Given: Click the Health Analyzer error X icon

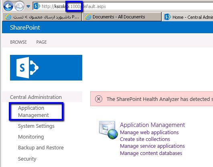Looking at the screenshot, I should point(99,99).
